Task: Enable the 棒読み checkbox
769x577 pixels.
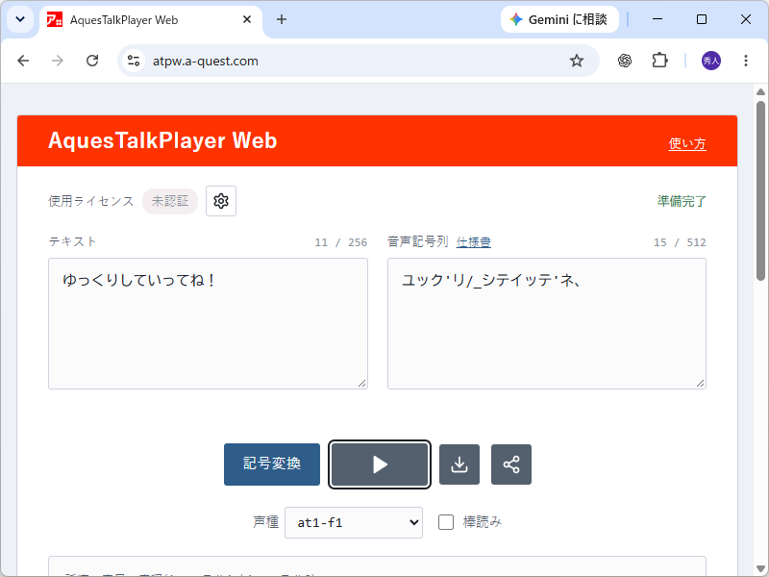Action: point(446,522)
